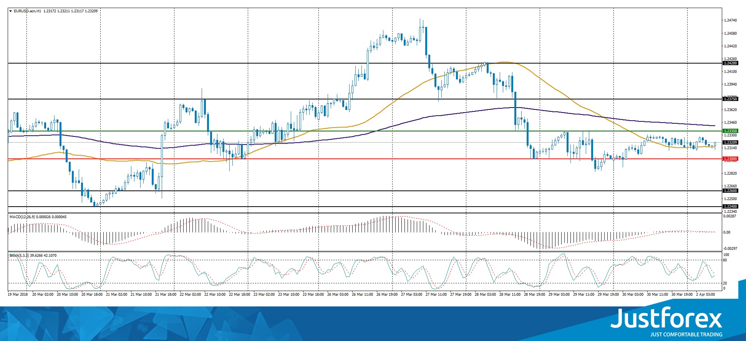
Task: Select the 1.22600 horizontal level price tag
Action: click(x=730, y=191)
